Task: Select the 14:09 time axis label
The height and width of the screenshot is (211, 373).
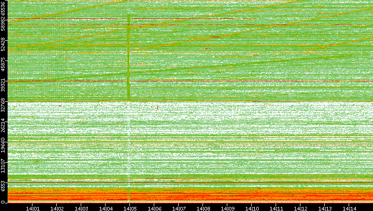Action: [227, 208]
